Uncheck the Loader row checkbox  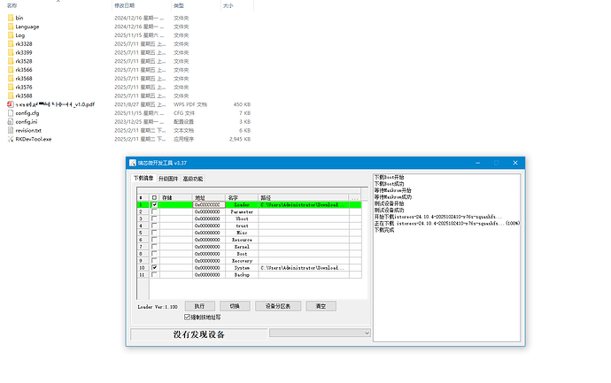[x=155, y=205]
